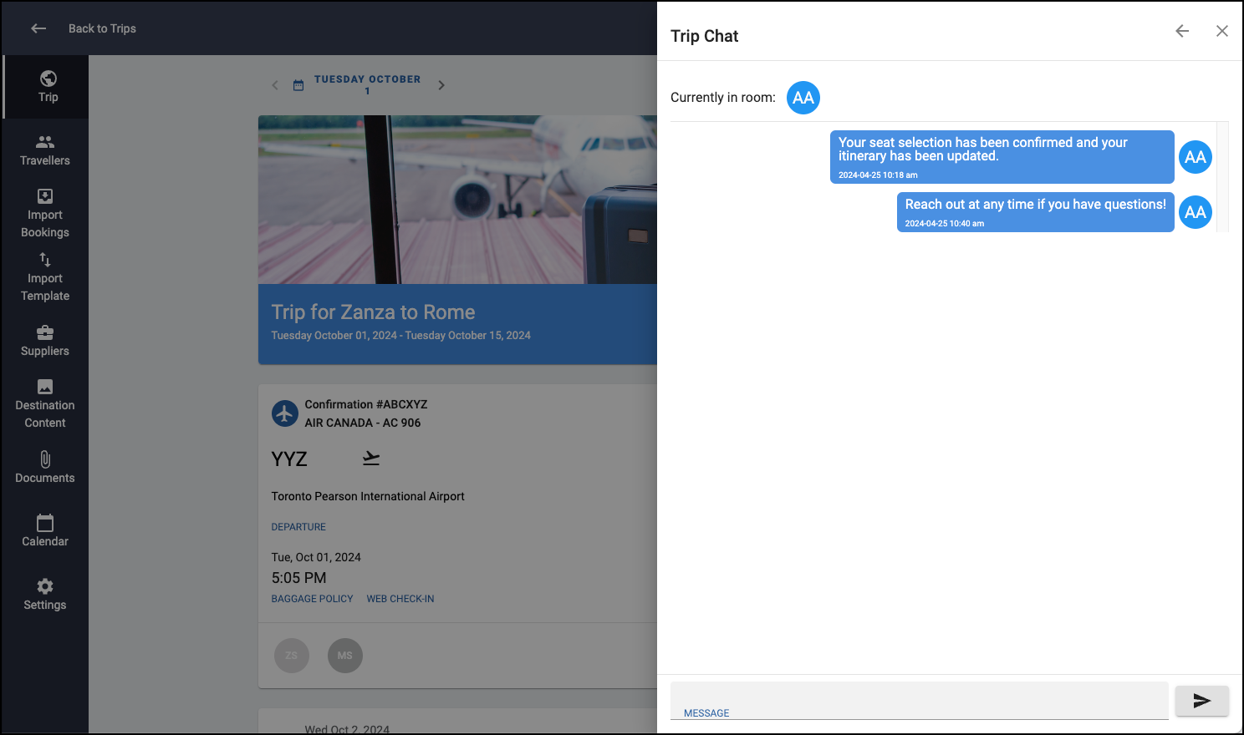The width and height of the screenshot is (1244, 735).
Task: Go to previous day chevron
Action: (275, 85)
